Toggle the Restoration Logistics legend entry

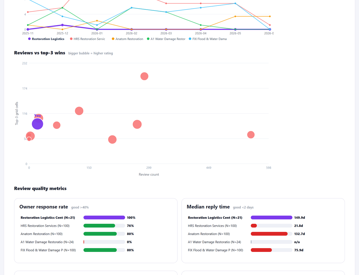(46, 39)
